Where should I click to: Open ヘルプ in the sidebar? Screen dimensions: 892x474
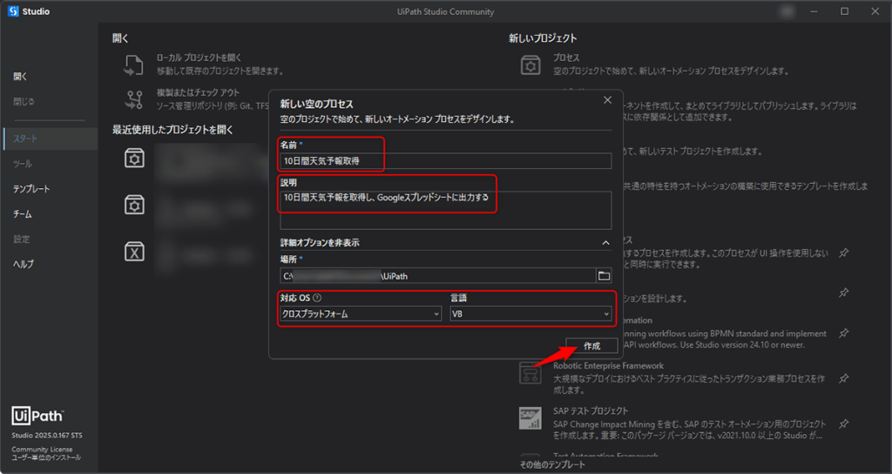pos(24,264)
